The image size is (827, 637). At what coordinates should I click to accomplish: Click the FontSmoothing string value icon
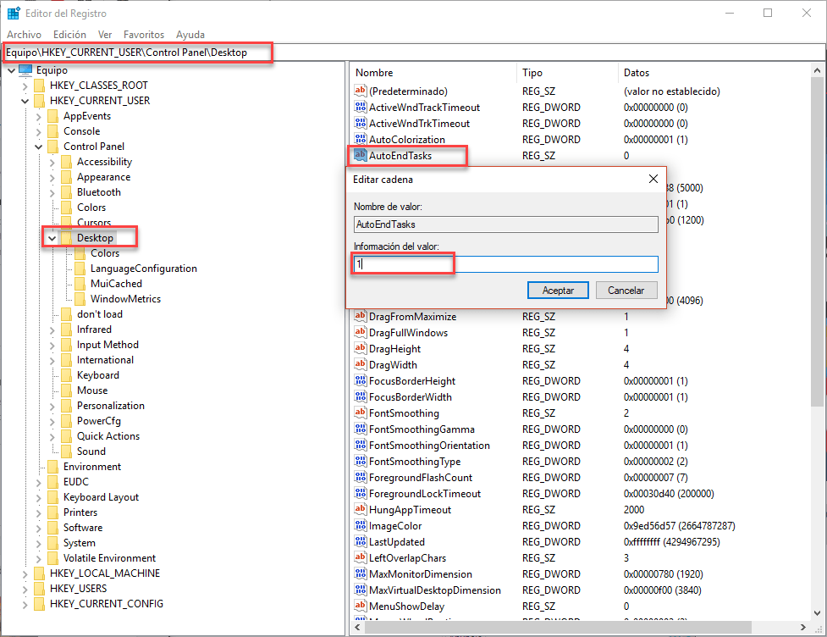pos(360,413)
